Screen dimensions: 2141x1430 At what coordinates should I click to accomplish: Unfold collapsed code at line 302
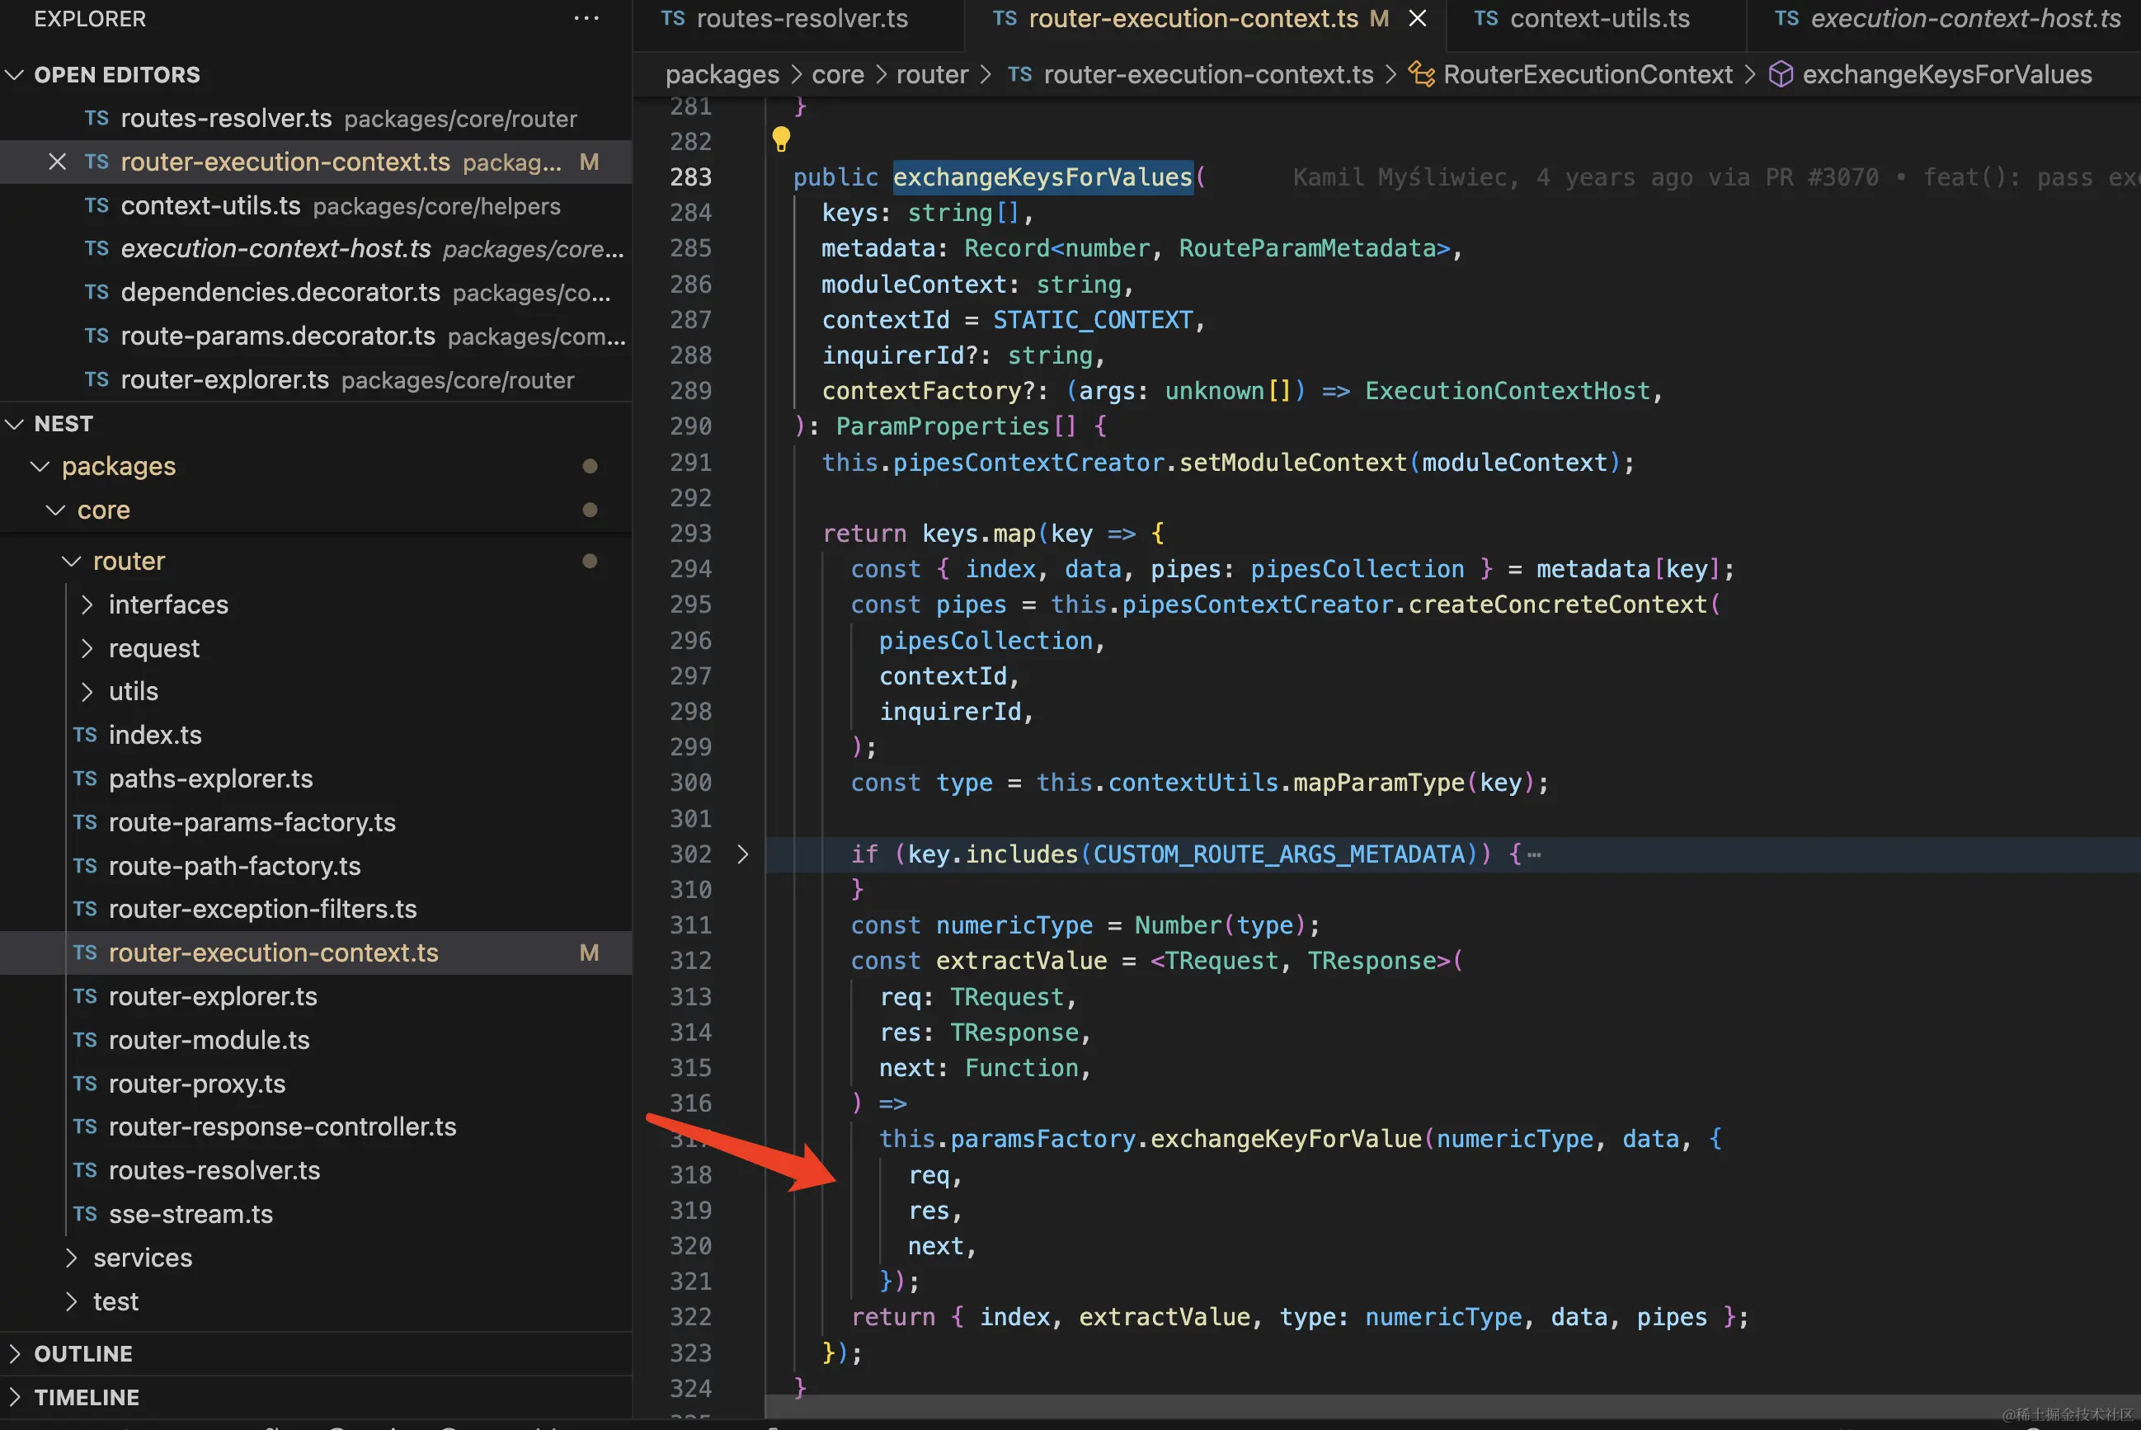(742, 854)
